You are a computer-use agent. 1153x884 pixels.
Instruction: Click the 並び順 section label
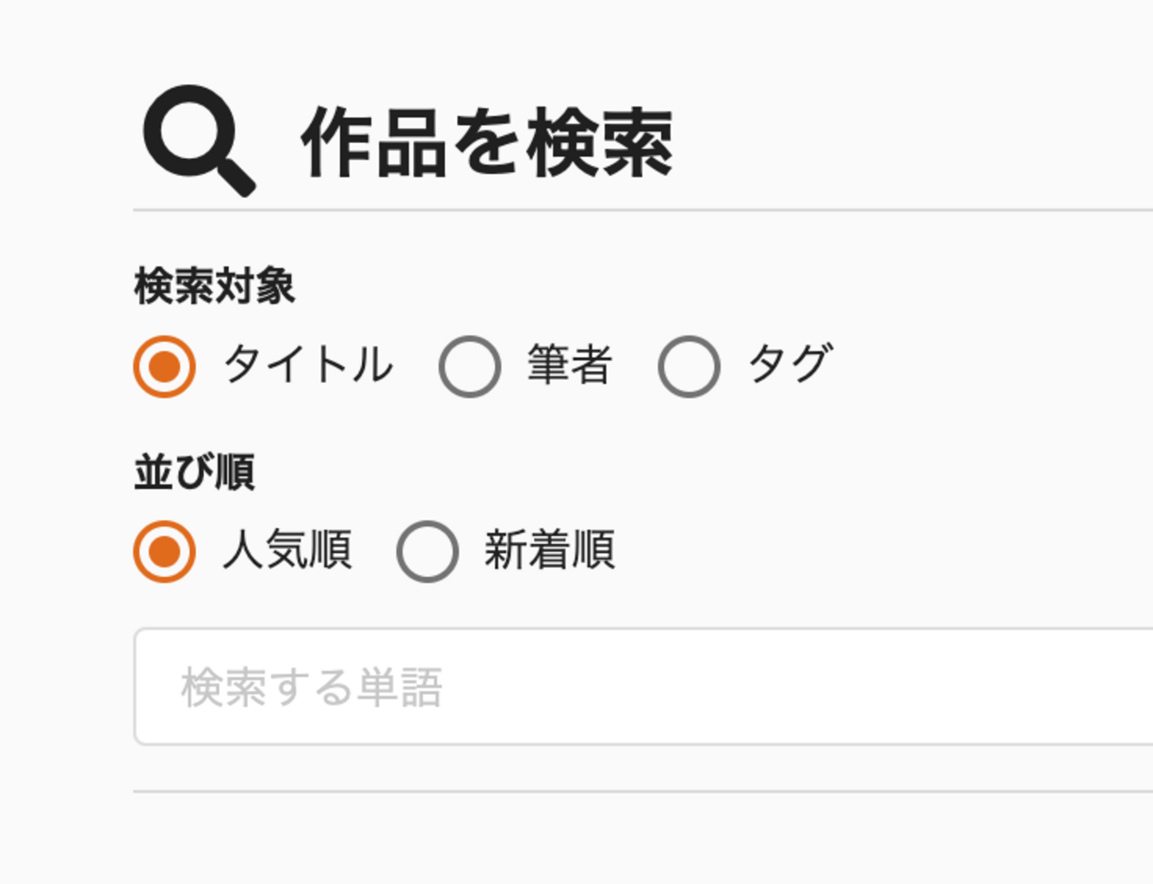coord(194,471)
